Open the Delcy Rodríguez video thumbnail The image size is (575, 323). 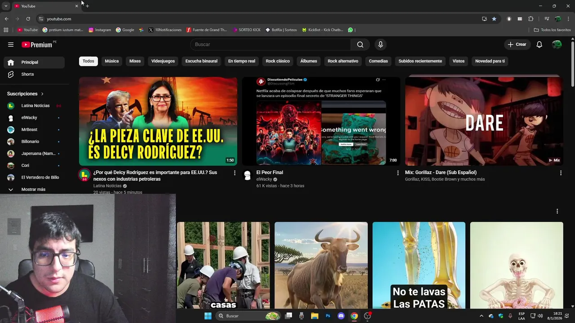pyautogui.click(x=158, y=121)
